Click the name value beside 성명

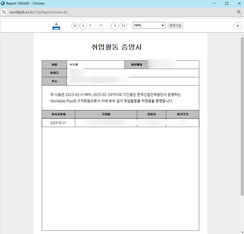point(74,64)
